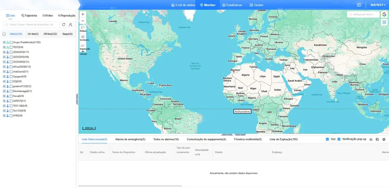
Task: Open the TARTEST account dropdown
Action: coord(378,5)
